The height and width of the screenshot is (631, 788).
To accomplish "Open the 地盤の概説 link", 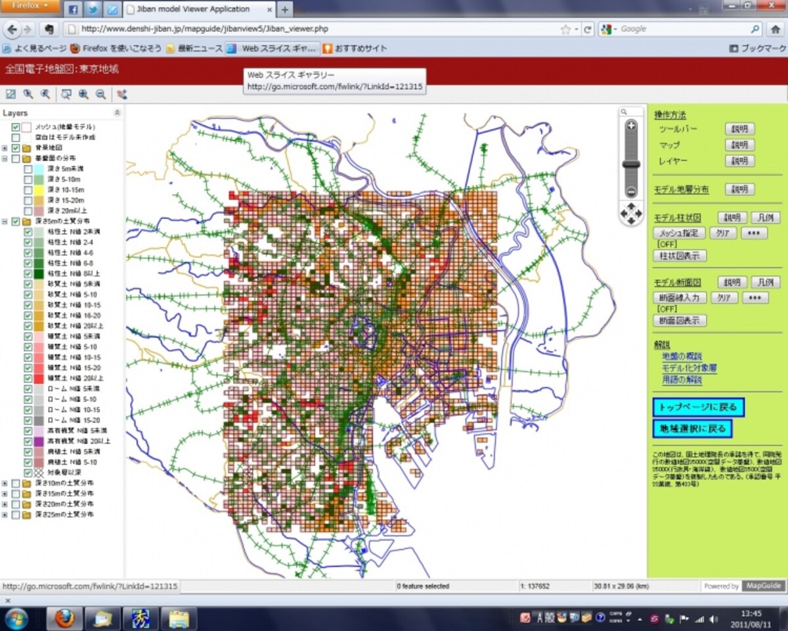I will click(682, 356).
